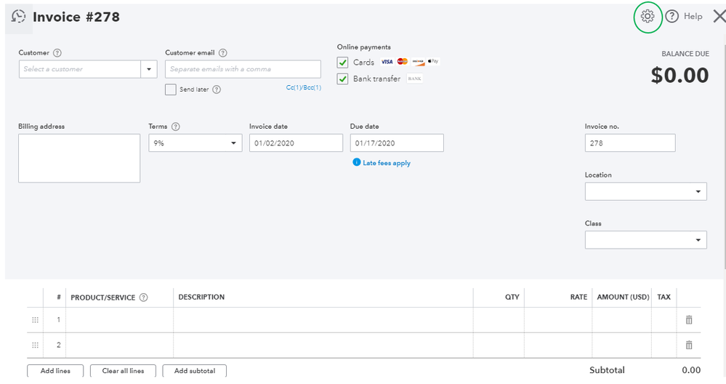Enable the Send later checkbox
The width and height of the screenshot is (726, 384).
click(171, 89)
